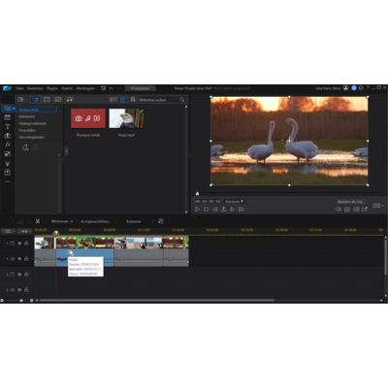Show only audio files with music note filter
The height and width of the screenshot is (388, 388).
click(x=69, y=99)
